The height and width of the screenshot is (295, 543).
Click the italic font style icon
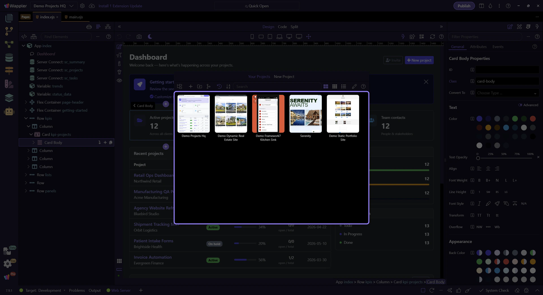coord(479,204)
